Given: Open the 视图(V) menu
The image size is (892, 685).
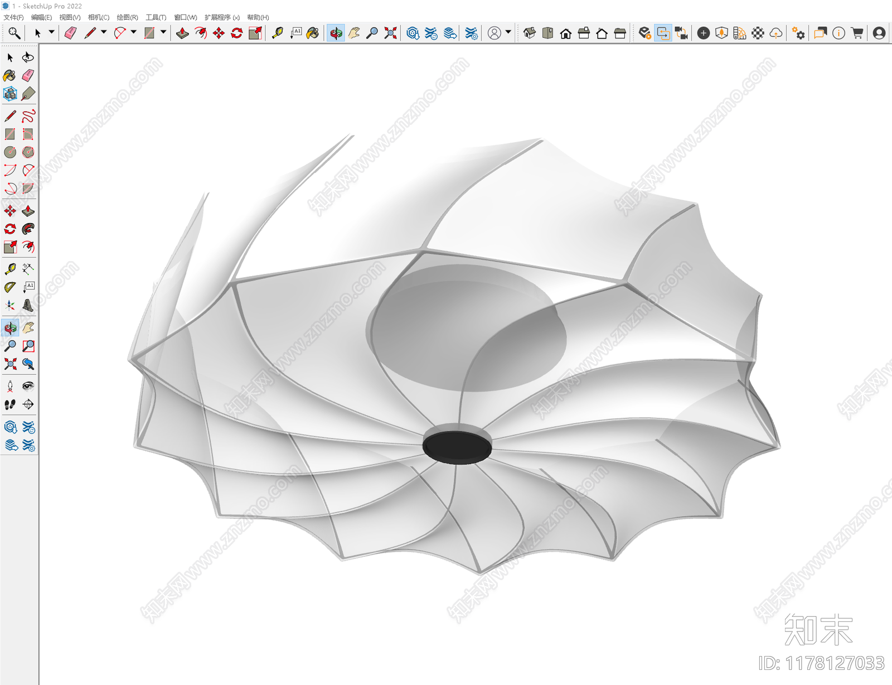Looking at the screenshot, I should pyautogui.click(x=70, y=17).
